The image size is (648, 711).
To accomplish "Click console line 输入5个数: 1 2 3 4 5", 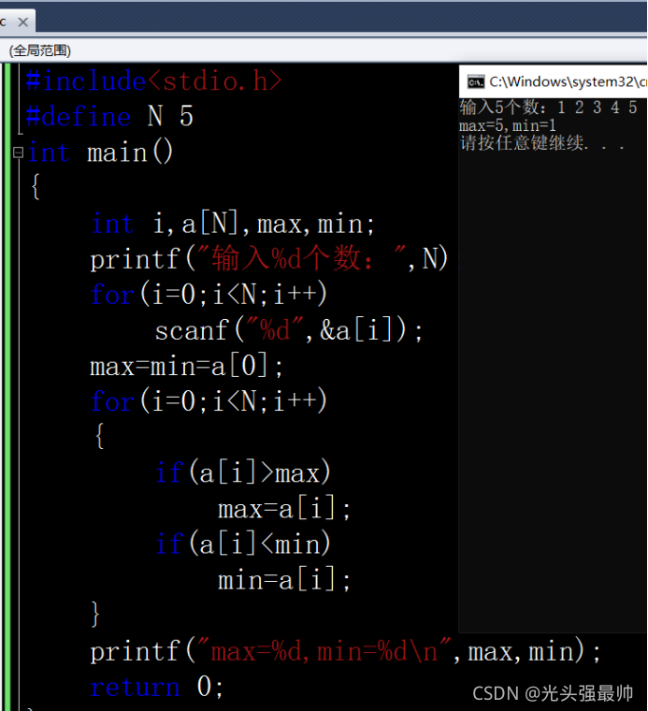I will [549, 108].
